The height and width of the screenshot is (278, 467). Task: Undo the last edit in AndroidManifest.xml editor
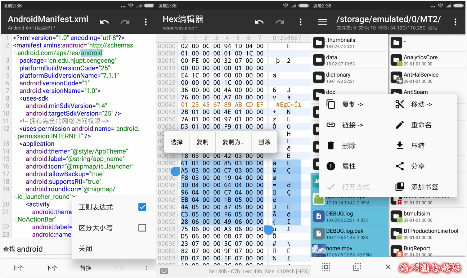pos(104,22)
